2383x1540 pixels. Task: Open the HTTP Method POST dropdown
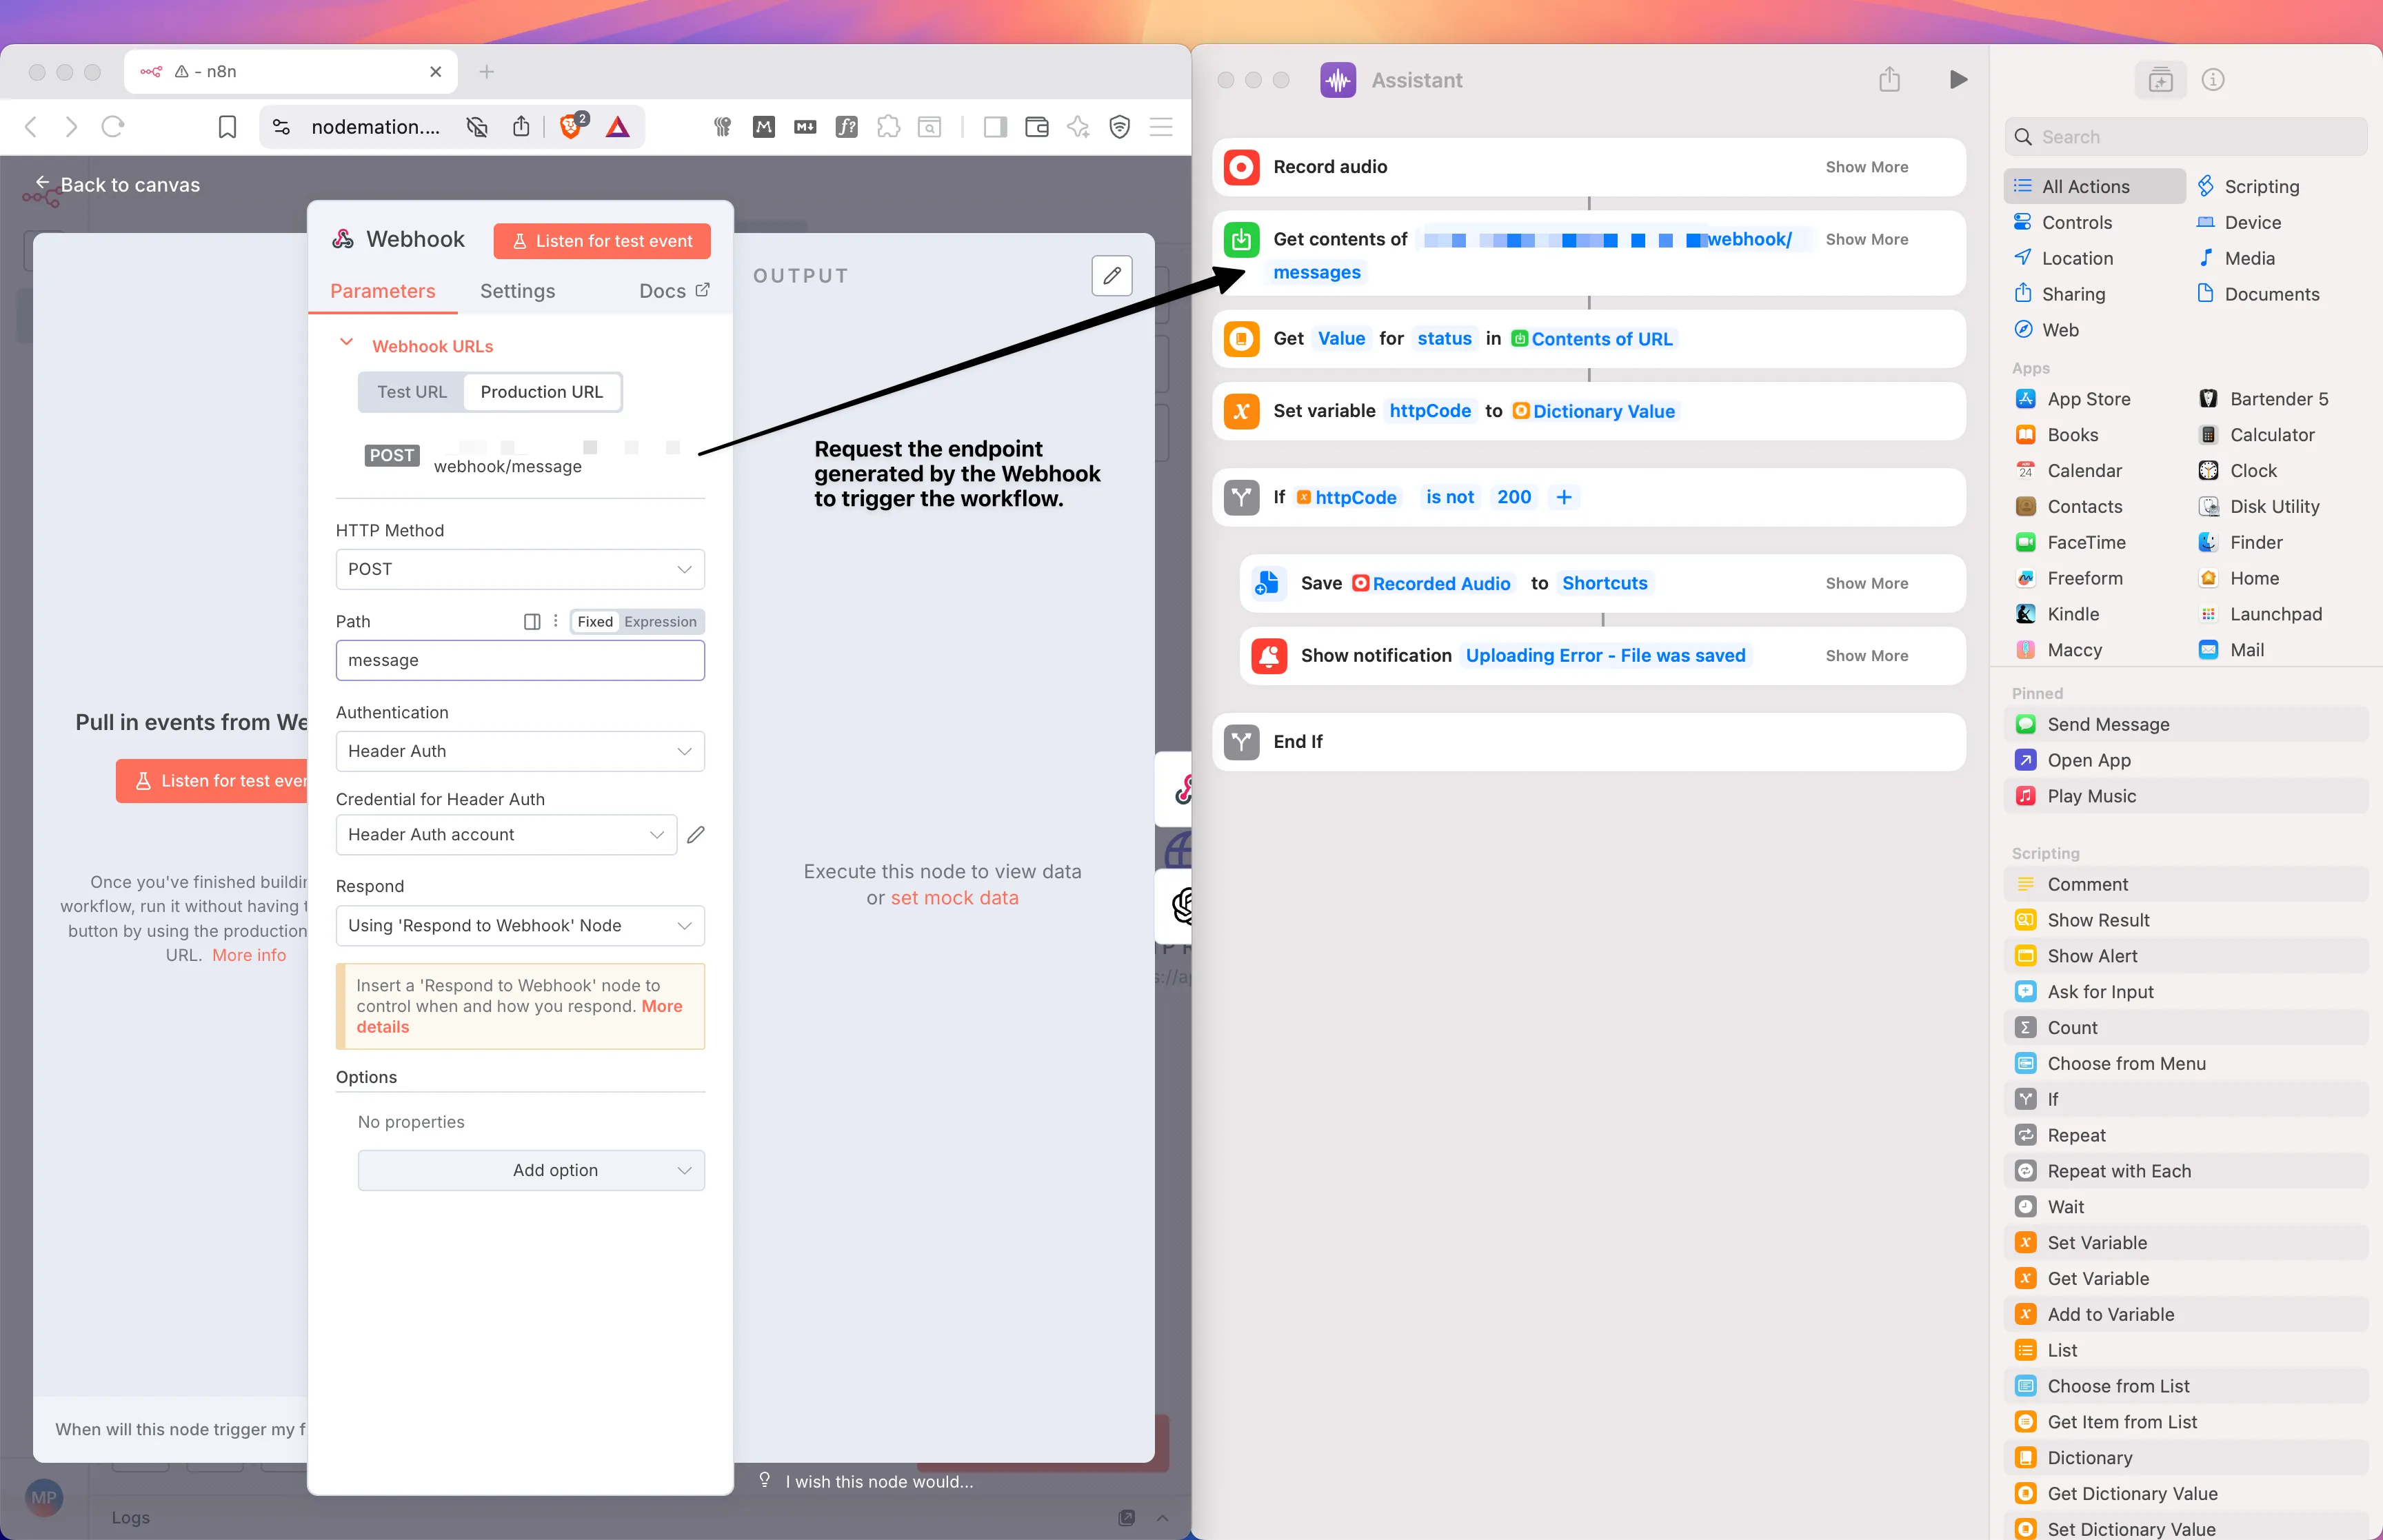(x=520, y=569)
